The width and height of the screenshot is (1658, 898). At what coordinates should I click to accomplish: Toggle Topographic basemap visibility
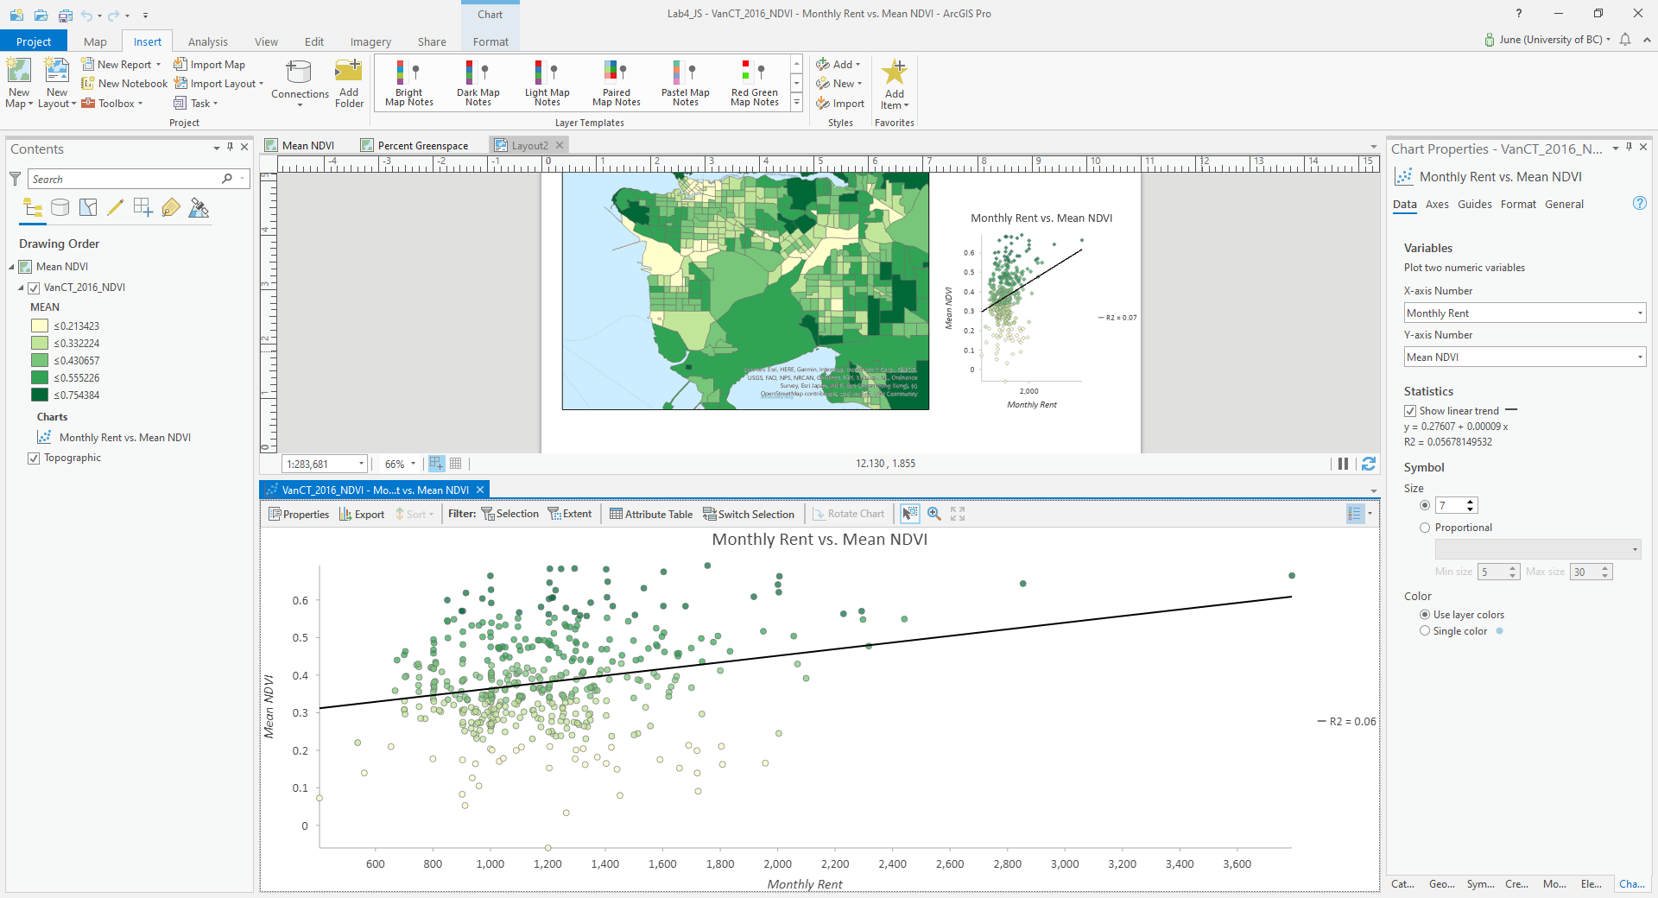click(x=34, y=458)
